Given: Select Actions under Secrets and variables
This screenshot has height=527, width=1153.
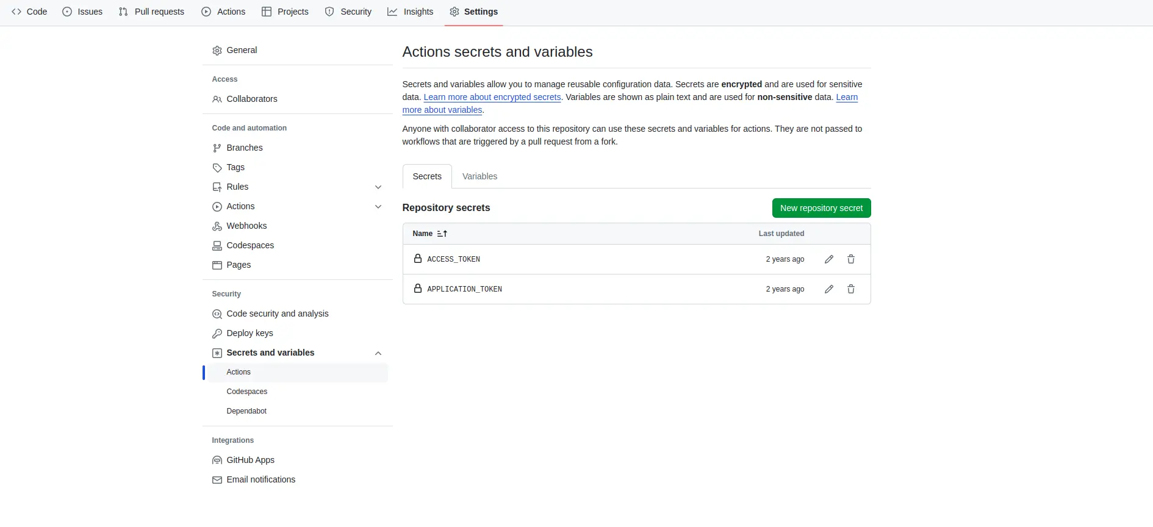Looking at the screenshot, I should pyautogui.click(x=298, y=372).
